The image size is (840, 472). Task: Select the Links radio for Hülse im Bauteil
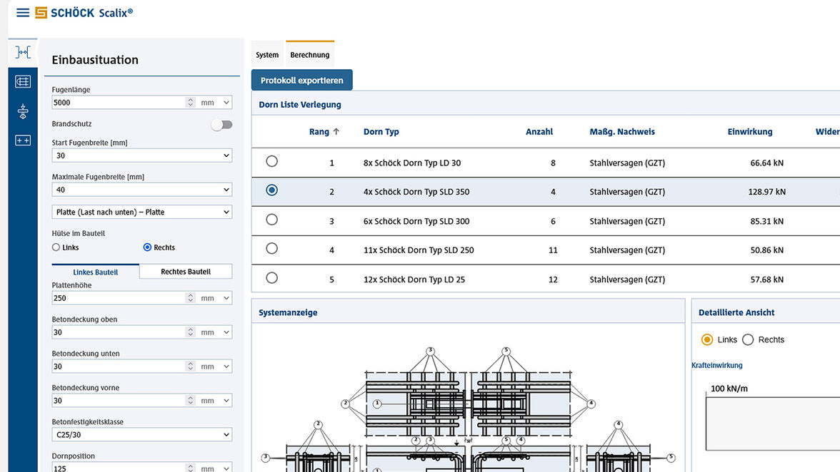point(56,247)
